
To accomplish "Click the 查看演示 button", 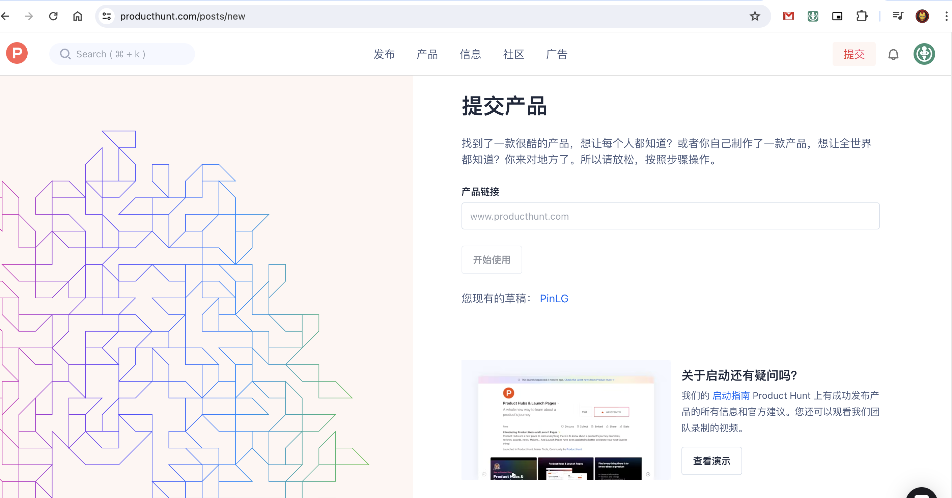I will point(711,461).
